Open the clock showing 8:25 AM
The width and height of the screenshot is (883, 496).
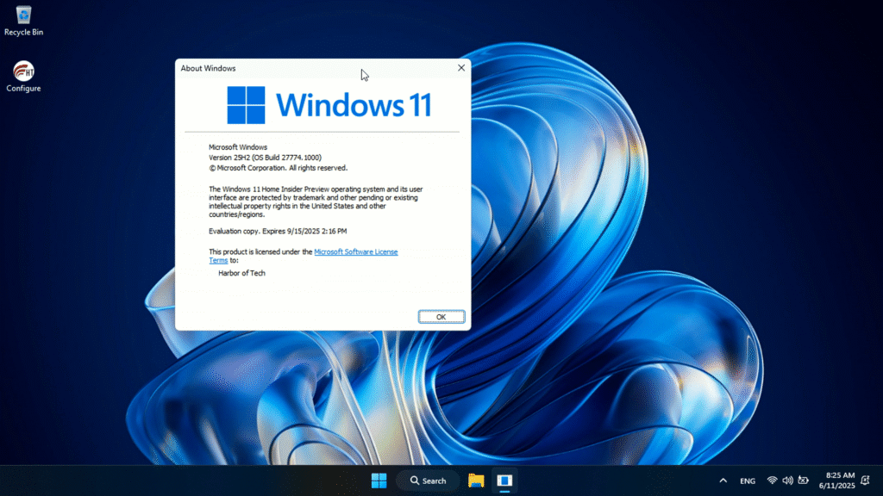[840, 475]
